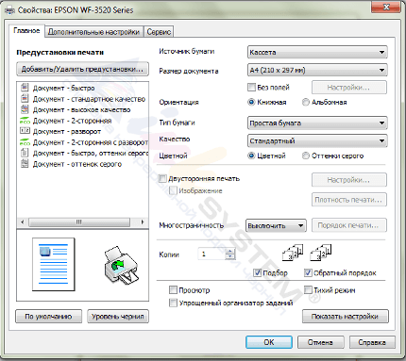Image resolution: width=406 pixels, height=361 pixels.
Task: Click the presets list left scroll arrow
Action: click(x=23, y=222)
